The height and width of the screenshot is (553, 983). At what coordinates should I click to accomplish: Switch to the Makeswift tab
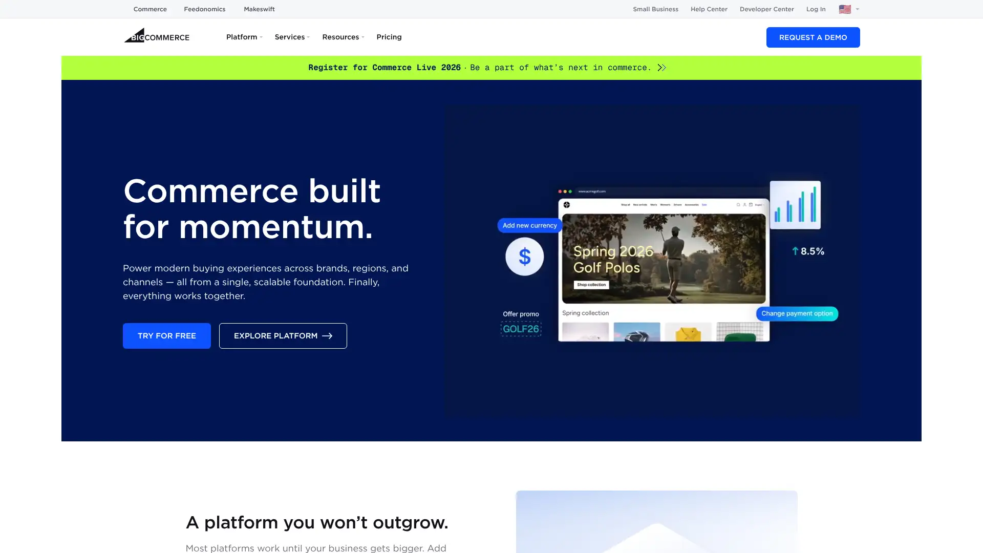pyautogui.click(x=259, y=9)
